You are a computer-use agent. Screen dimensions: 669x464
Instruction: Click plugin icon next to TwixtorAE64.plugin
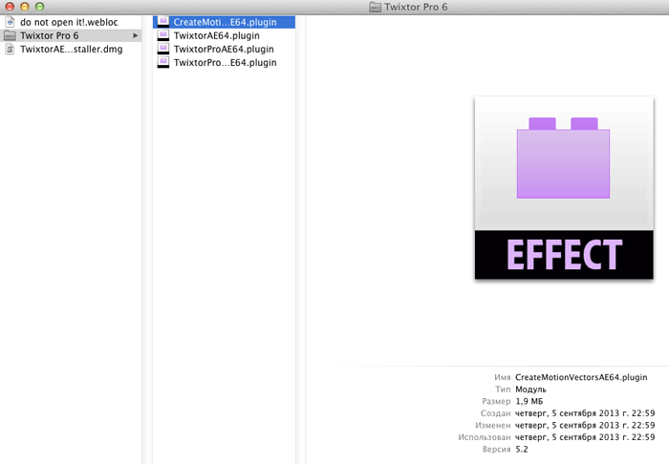coord(163,35)
